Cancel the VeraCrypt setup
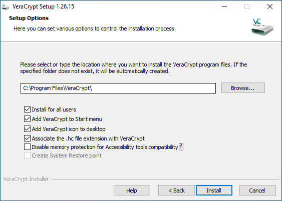Viewport: 282px width, 201px height. pyautogui.click(x=257, y=190)
